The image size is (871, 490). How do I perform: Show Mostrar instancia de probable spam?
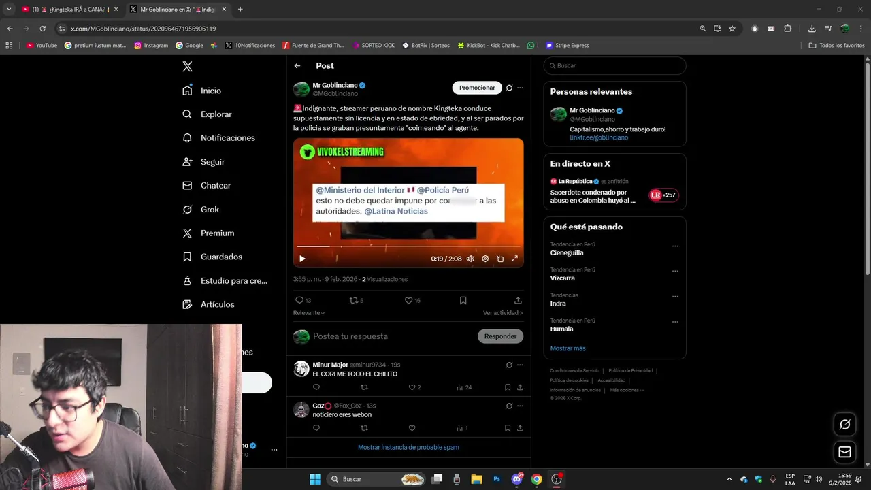click(x=408, y=447)
